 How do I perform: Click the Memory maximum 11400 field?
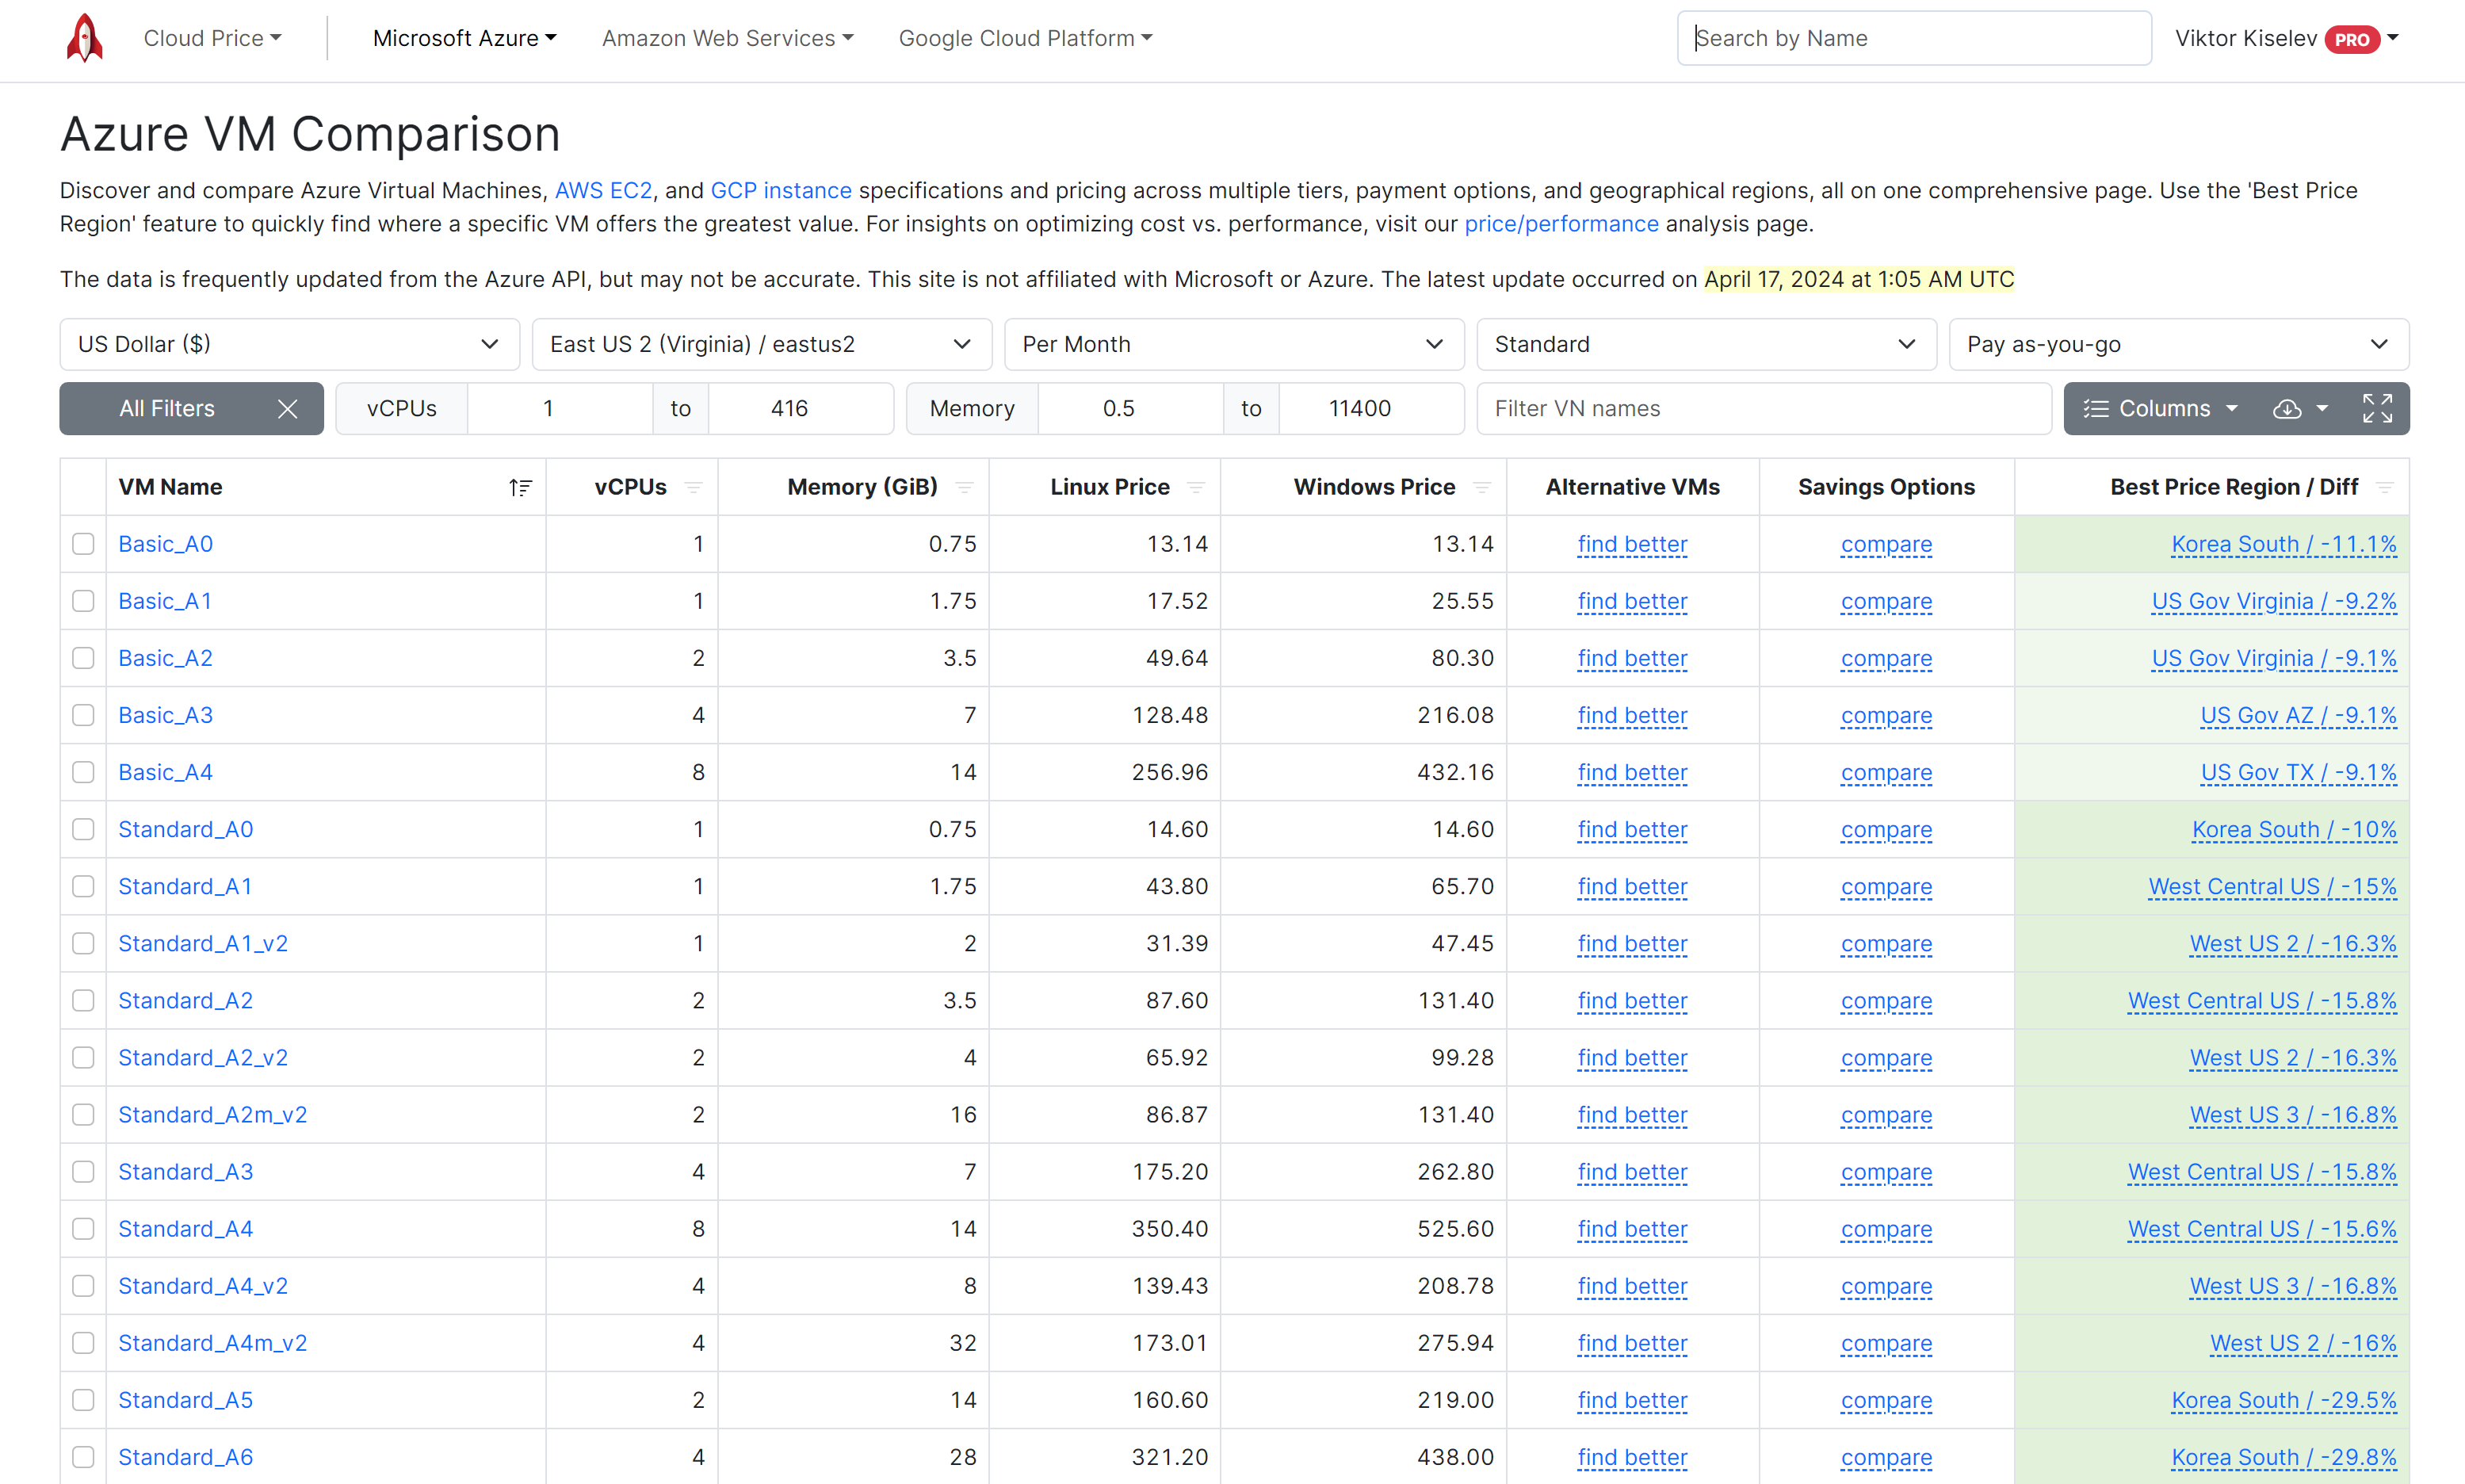(1371, 409)
